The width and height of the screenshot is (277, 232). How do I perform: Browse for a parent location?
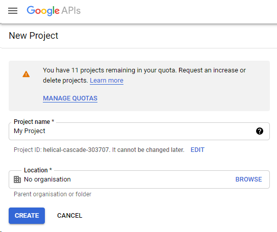point(248,179)
